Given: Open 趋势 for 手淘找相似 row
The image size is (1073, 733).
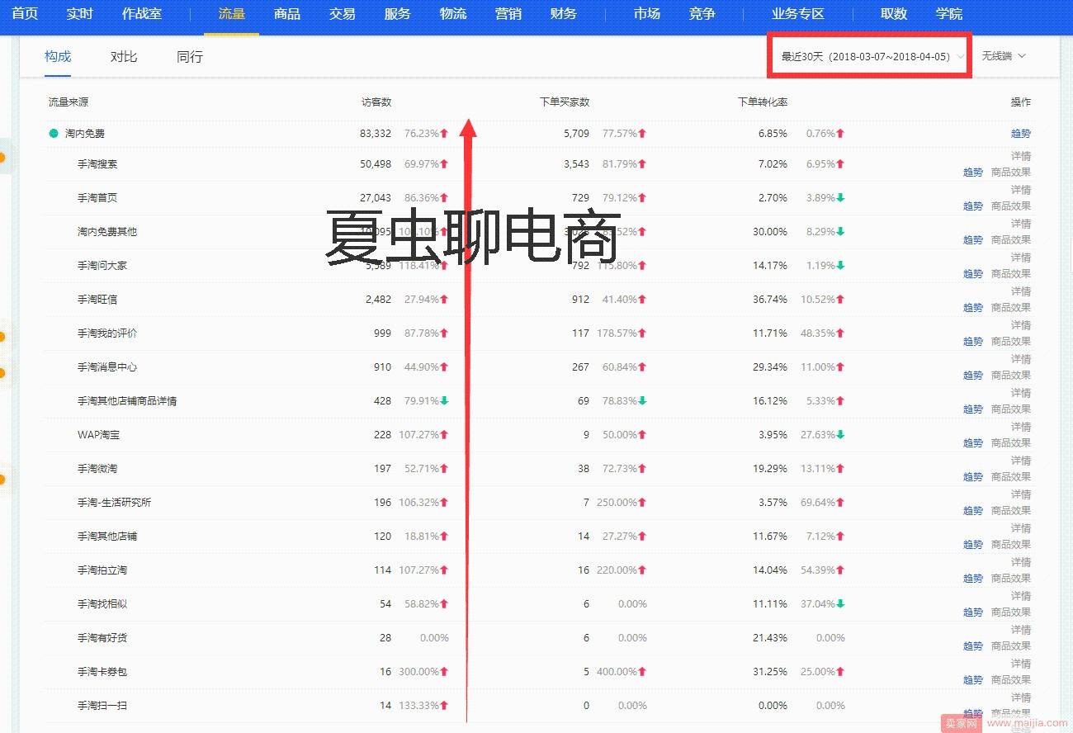Looking at the screenshot, I should coord(973,612).
